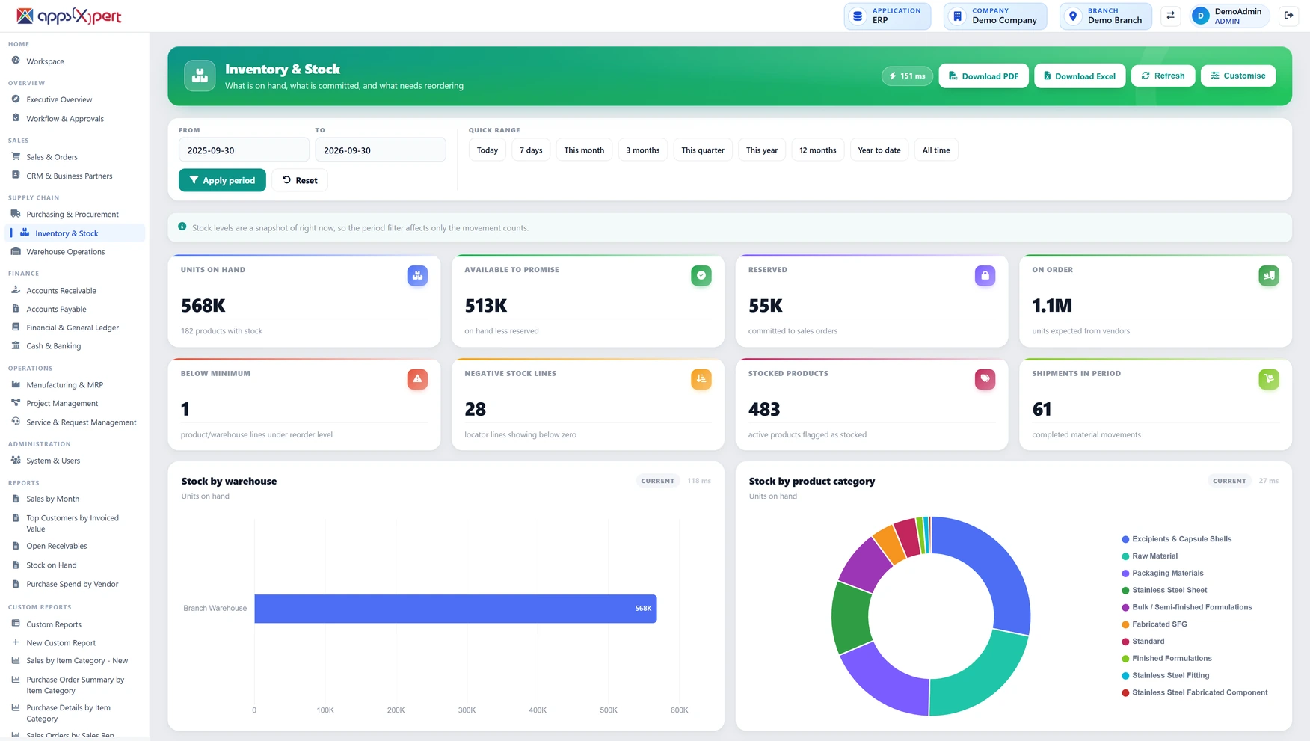The width and height of the screenshot is (1310, 741).
Task: Click the To date field
Action: 381,150
